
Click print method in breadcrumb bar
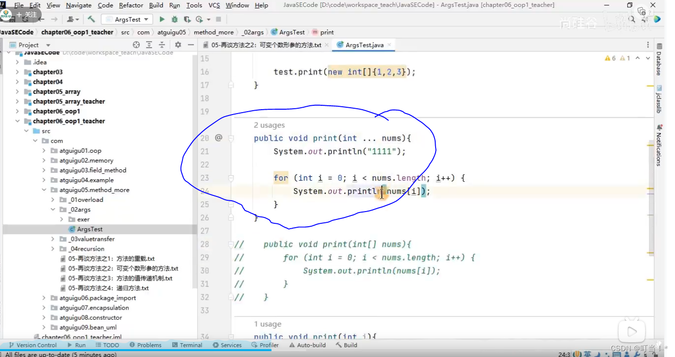point(323,32)
